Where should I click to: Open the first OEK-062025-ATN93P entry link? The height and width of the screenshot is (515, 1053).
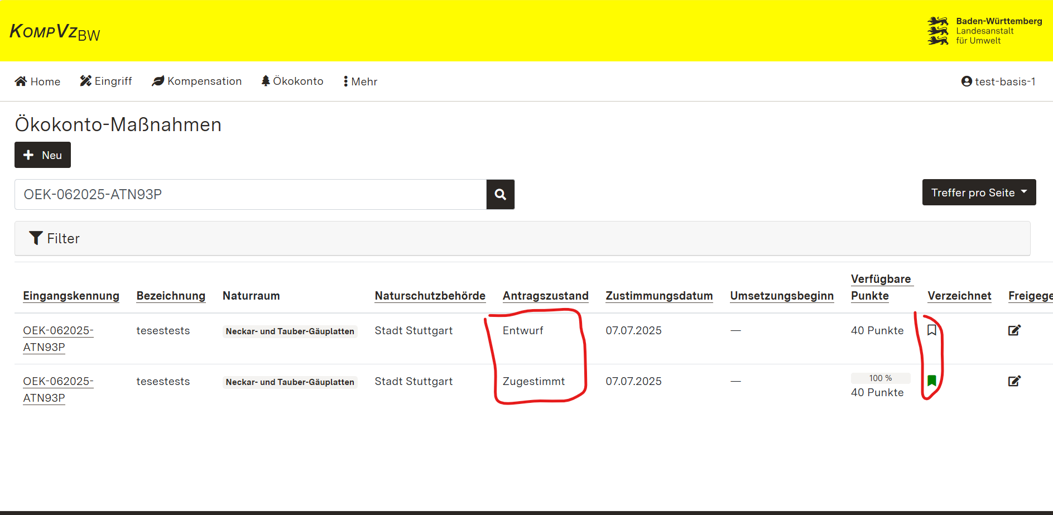[x=57, y=338]
